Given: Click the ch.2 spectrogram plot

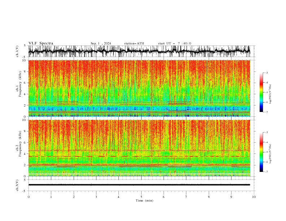Looking at the screenshot, I should tap(139, 148).
